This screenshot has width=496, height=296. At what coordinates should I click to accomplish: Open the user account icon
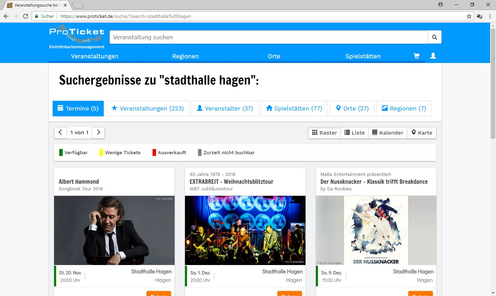coord(433,56)
